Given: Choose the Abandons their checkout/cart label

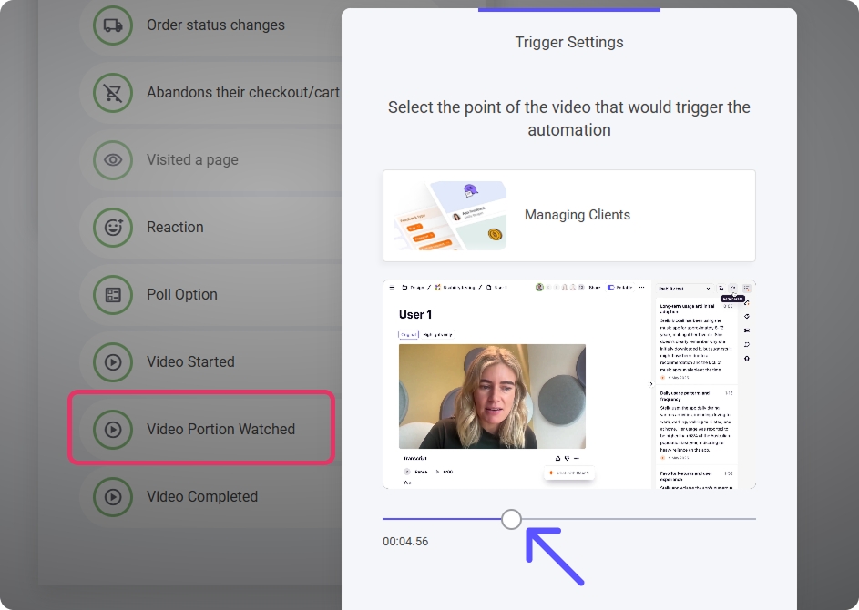Looking at the screenshot, I should (243, 93).
